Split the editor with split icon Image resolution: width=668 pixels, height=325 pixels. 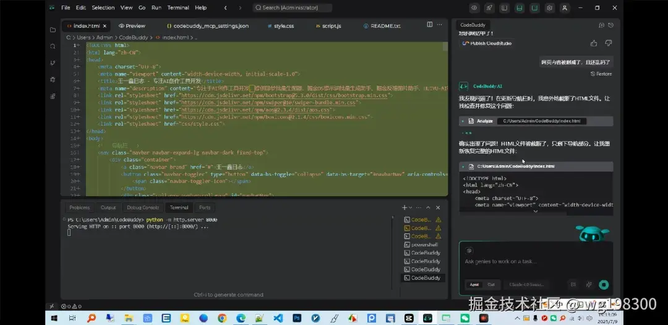pyautogui.click(x=430, y=25)
